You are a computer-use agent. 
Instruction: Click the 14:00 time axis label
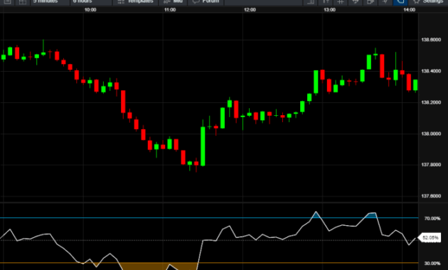click(x=409, y=10)
